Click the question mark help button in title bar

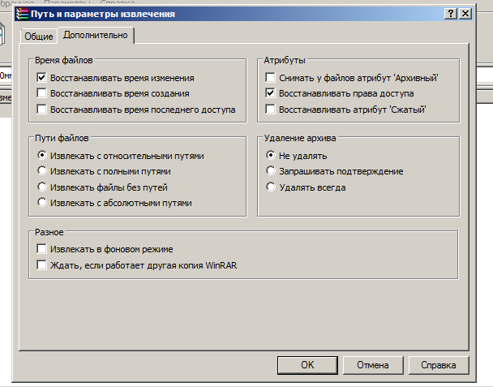451,14
